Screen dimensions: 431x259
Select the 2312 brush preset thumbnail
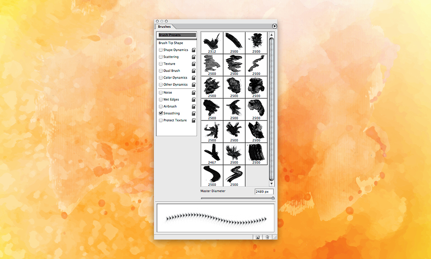212,42
